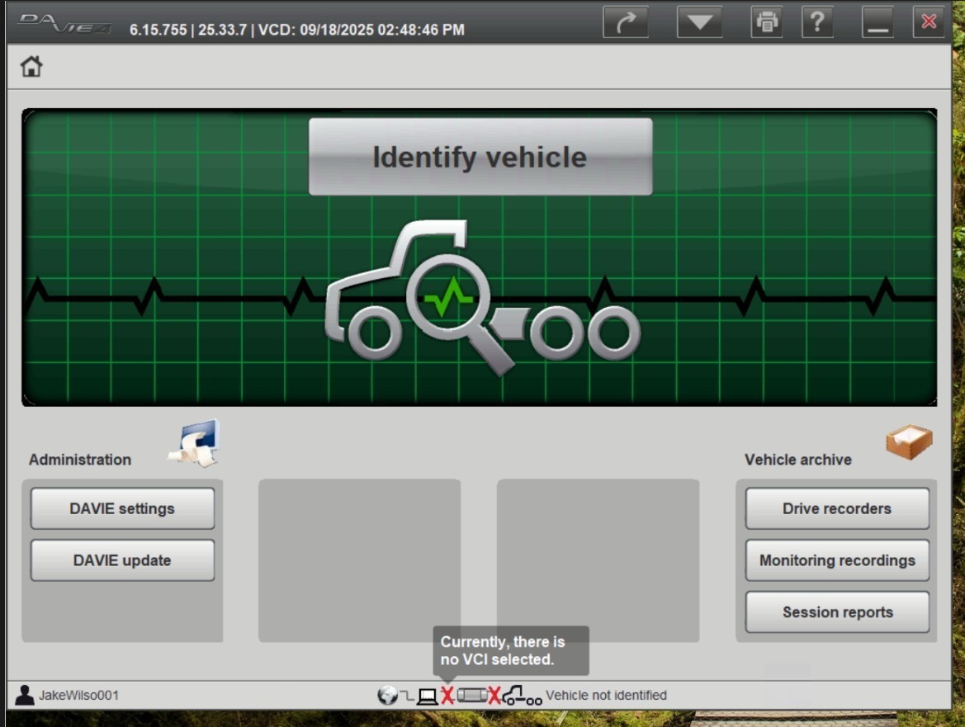The height and width of the screenshot is (727, 965).
Task: Click the VCI device icon in status bar
Action: coord(471,696)
